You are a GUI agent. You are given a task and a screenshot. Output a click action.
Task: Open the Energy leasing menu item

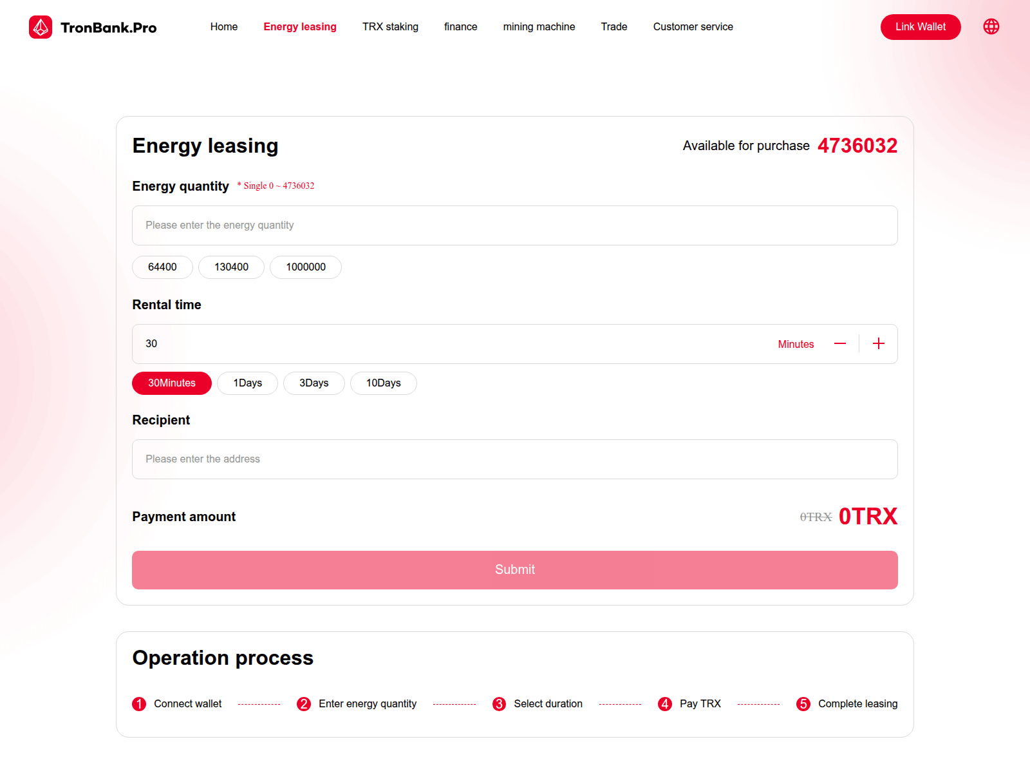click(x=300, y=26)
